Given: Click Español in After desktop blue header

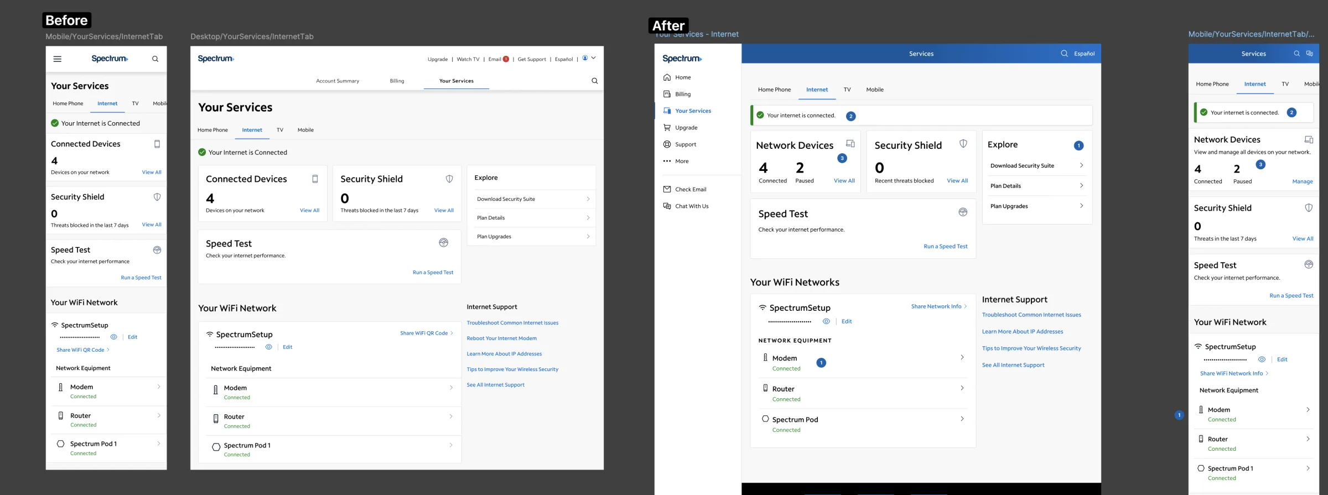Looking at the screenshot, I should click(1085, 54).
